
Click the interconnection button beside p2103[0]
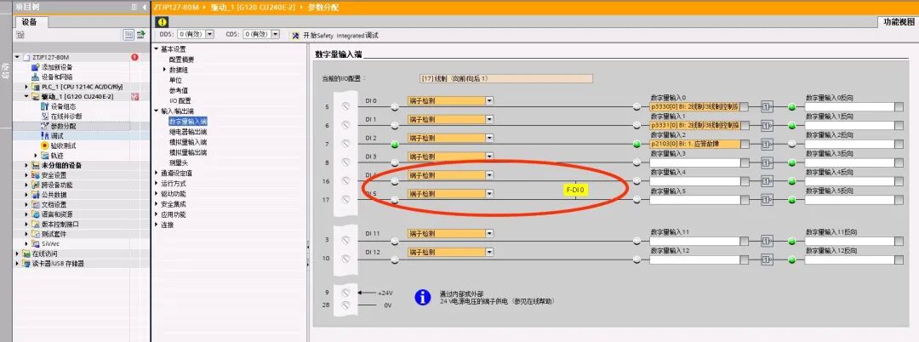pyautogui.click(x=745, y=144)
